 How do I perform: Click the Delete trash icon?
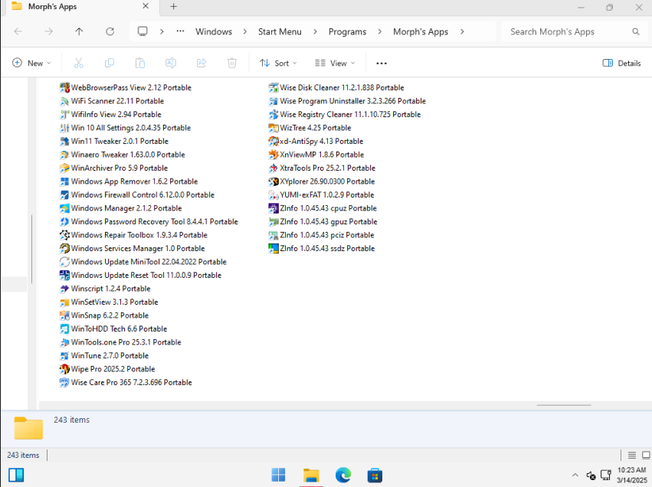coord(232,63)
